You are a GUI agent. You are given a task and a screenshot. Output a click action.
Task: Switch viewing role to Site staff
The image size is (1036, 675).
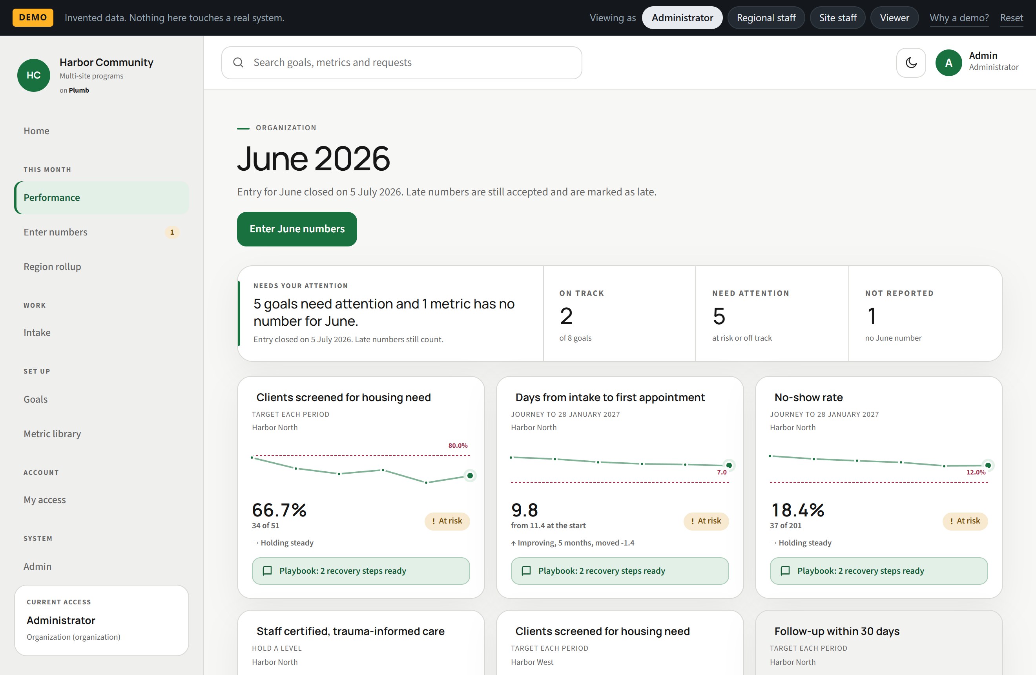pyautogui.click(x=837, y=18)
